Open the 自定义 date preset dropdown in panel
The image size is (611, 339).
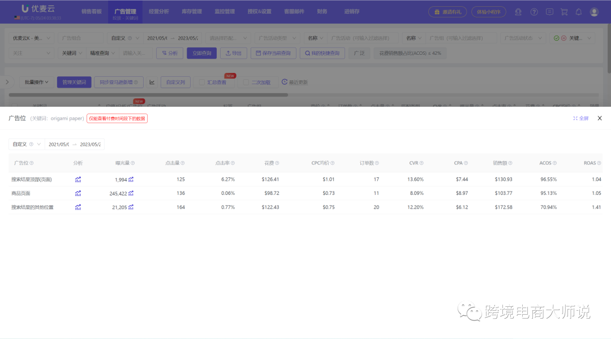tap(26, 144)
